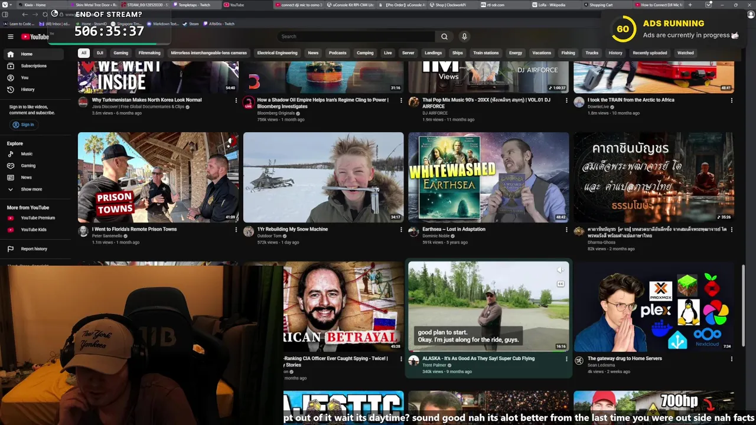Select the Camping filter chip
756x425 pixels.
(365, 53)
